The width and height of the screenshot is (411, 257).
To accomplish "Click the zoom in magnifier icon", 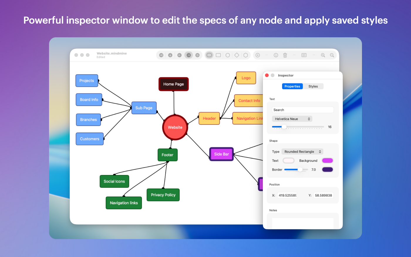I will coord(323,55).
